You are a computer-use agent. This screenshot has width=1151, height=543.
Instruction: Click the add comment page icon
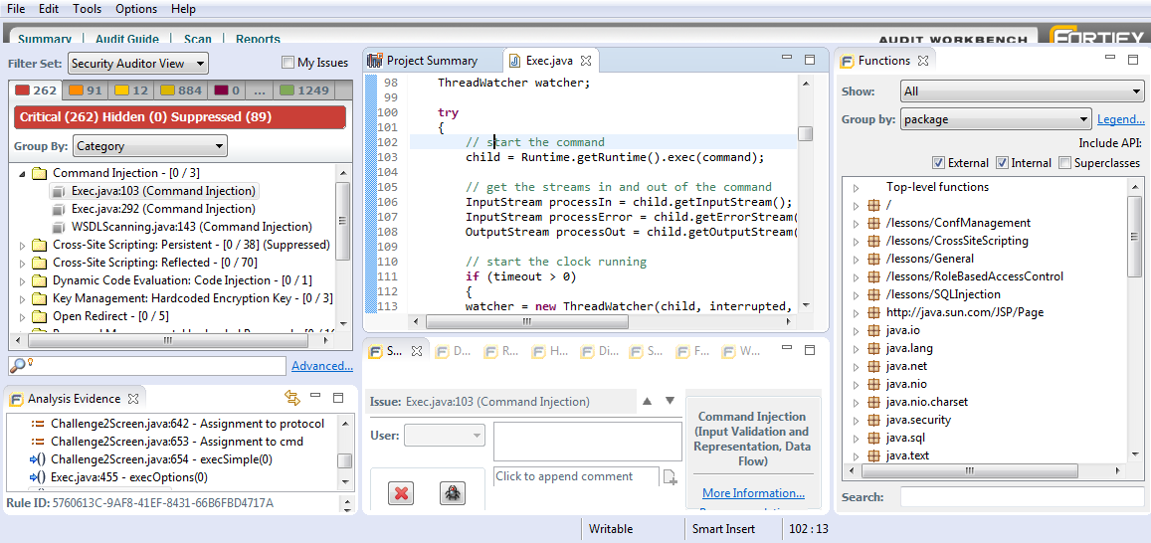(x=670, y=477)
